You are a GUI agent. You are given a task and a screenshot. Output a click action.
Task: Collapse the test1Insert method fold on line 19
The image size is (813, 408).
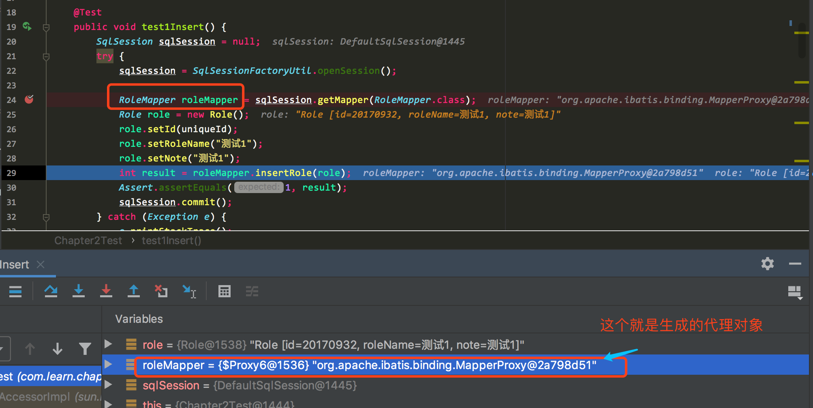[46, 28]
